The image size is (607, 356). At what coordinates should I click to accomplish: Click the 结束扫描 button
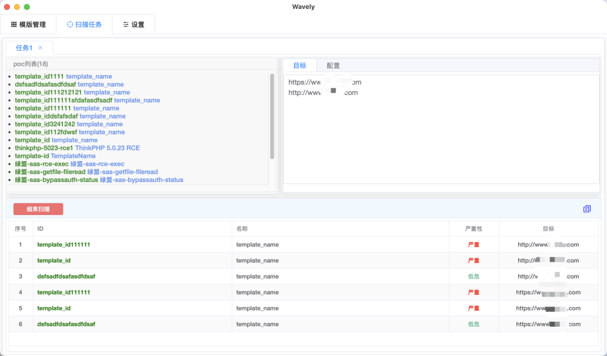coord(38,209)
